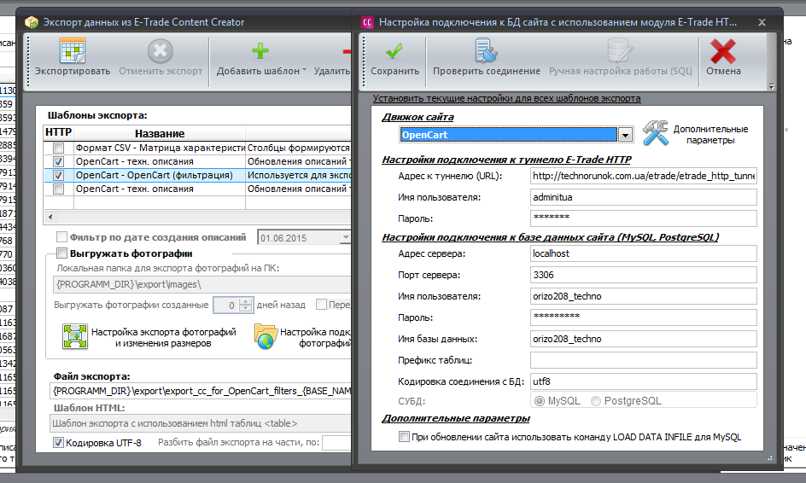Click the green plus Добавить шаблон icon
Image resolution: width=806 pixels, height=483 pixels.
pos(260,51)
